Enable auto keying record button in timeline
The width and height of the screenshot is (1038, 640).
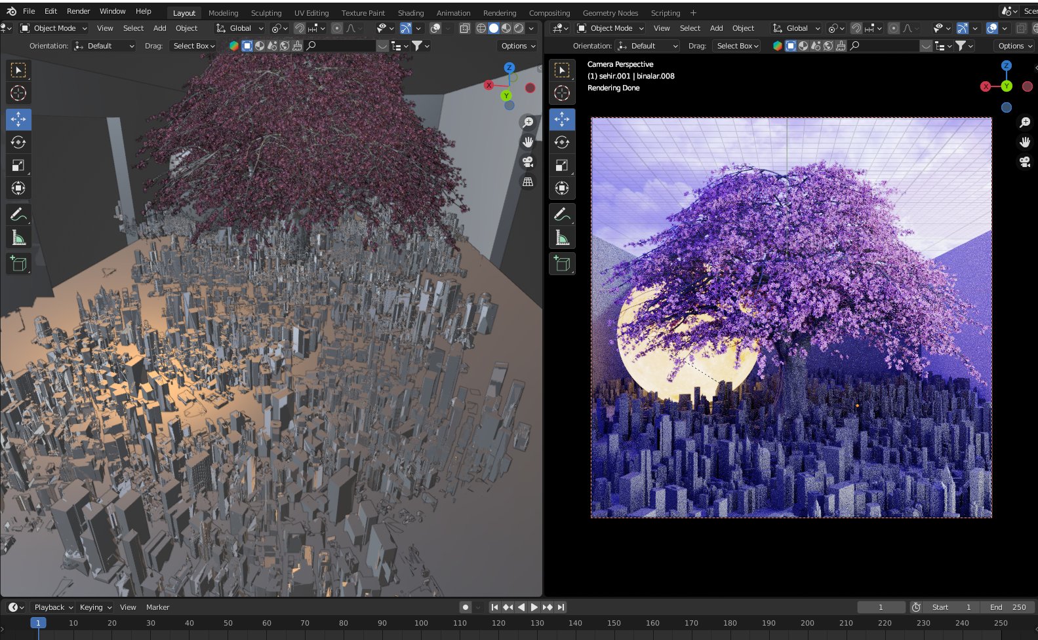pos(466,607)
